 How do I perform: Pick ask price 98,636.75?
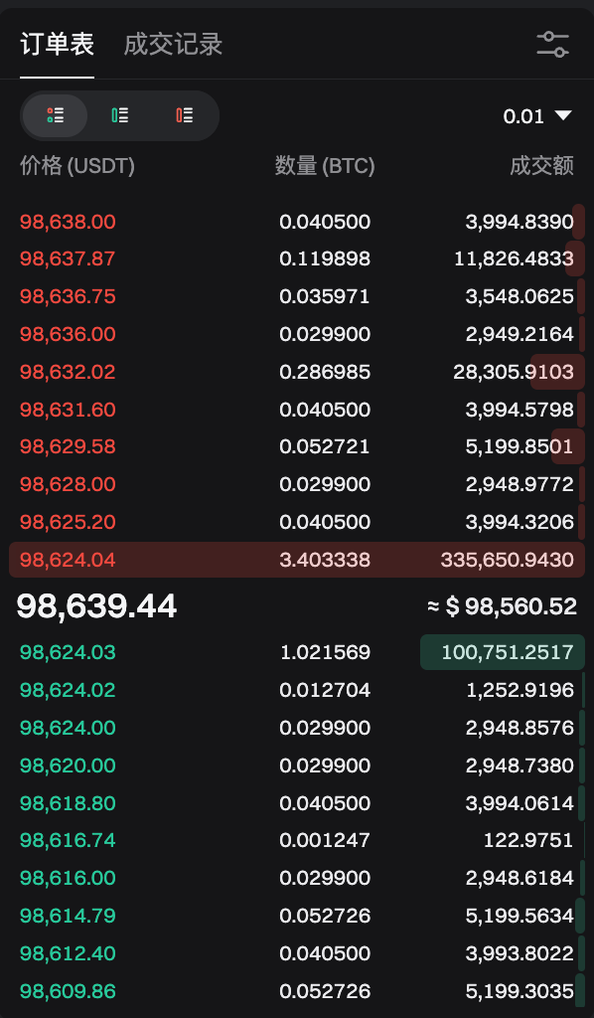68,296
